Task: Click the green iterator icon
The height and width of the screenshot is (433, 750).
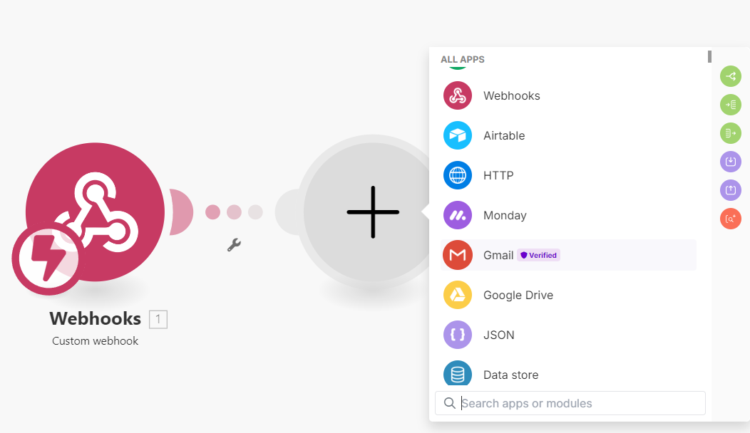Action: pos(731,133)
